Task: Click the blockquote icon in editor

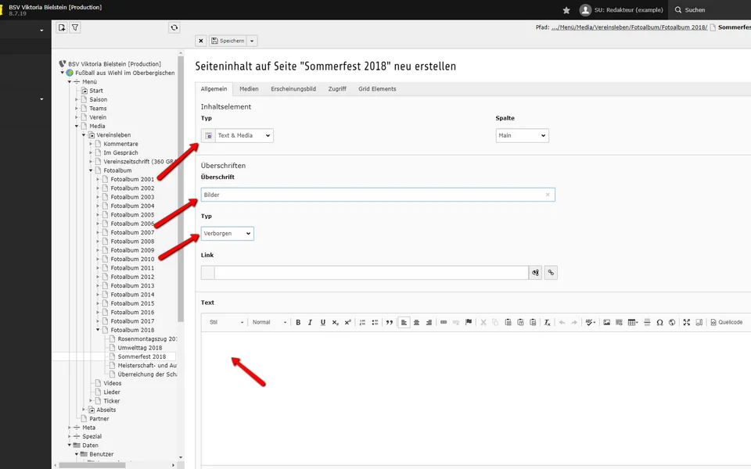Action: [390, 322]
